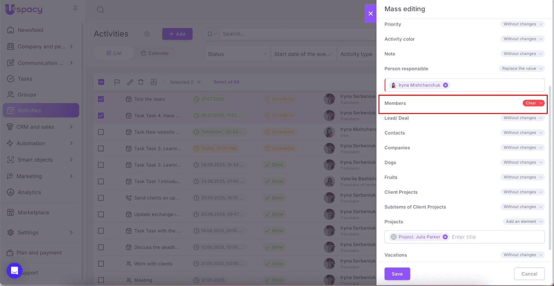Click the search magnifier icon at top
554x286 pixels.
(100, 10)
